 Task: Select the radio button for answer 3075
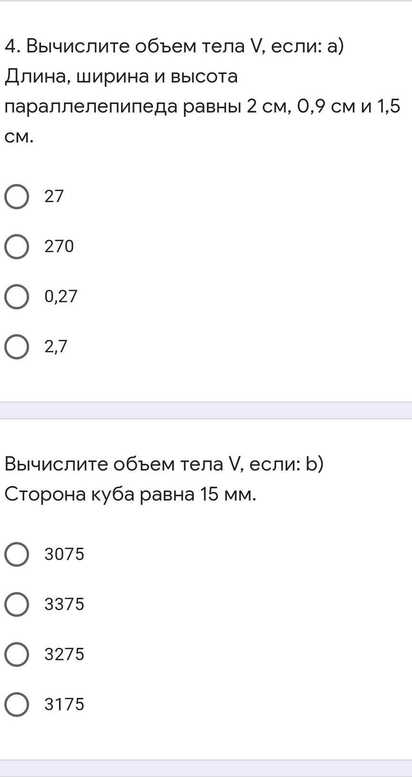(x=17, y=554)
